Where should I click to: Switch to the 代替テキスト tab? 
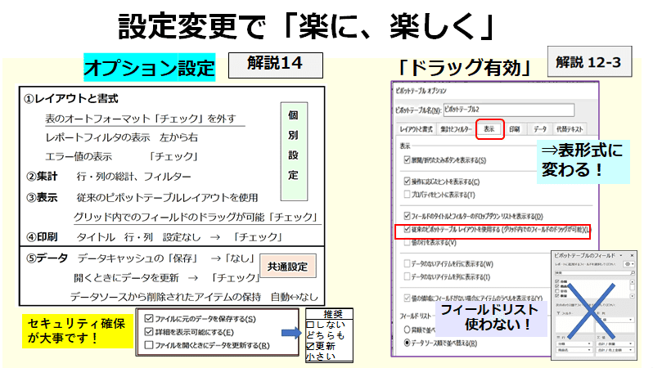[570, 129]
